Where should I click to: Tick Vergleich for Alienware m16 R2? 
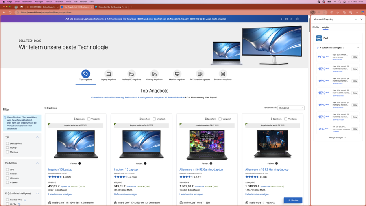click(x=220, y=119)
